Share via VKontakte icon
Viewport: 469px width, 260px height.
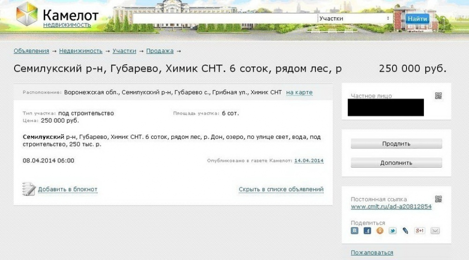coord(354,231)
